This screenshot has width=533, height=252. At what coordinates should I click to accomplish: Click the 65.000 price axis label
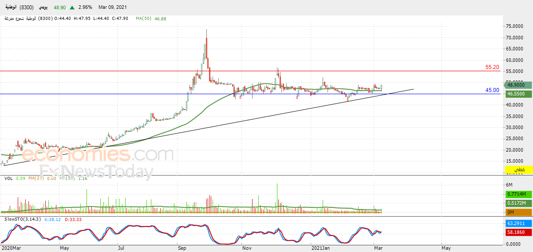513,49
